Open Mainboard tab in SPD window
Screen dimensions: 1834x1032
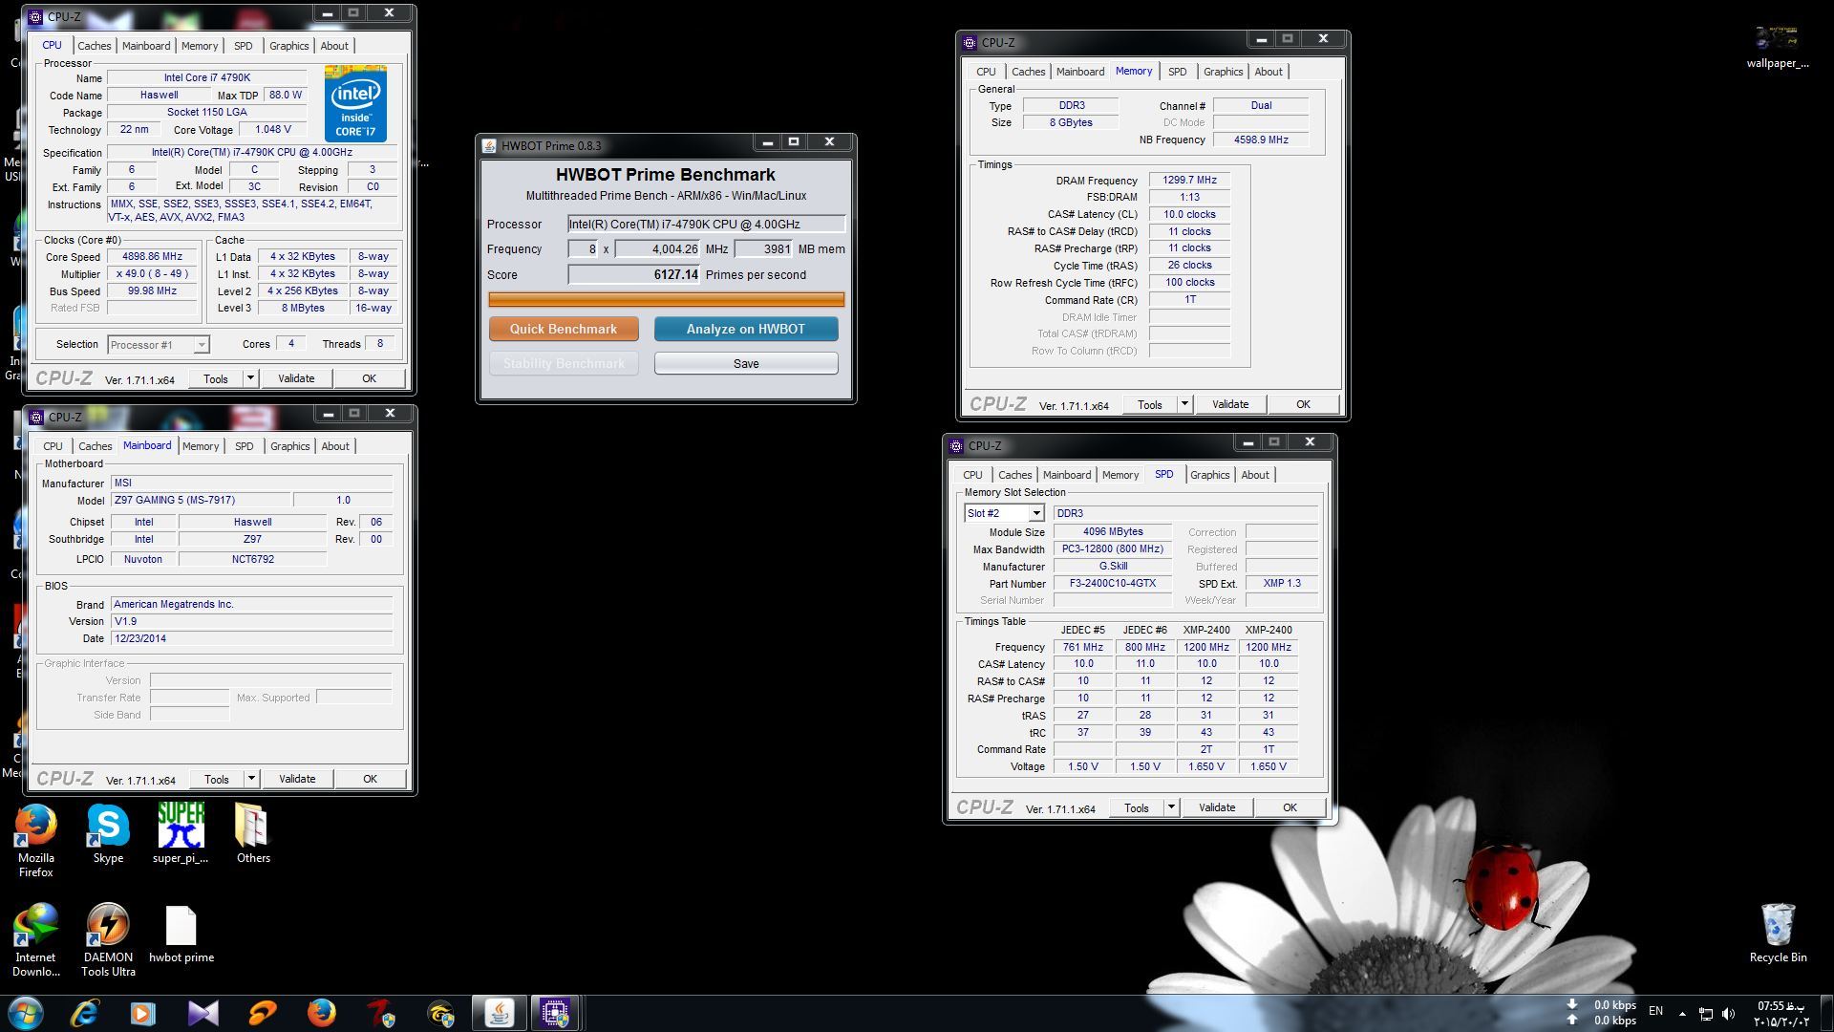tap(1067, 475)
